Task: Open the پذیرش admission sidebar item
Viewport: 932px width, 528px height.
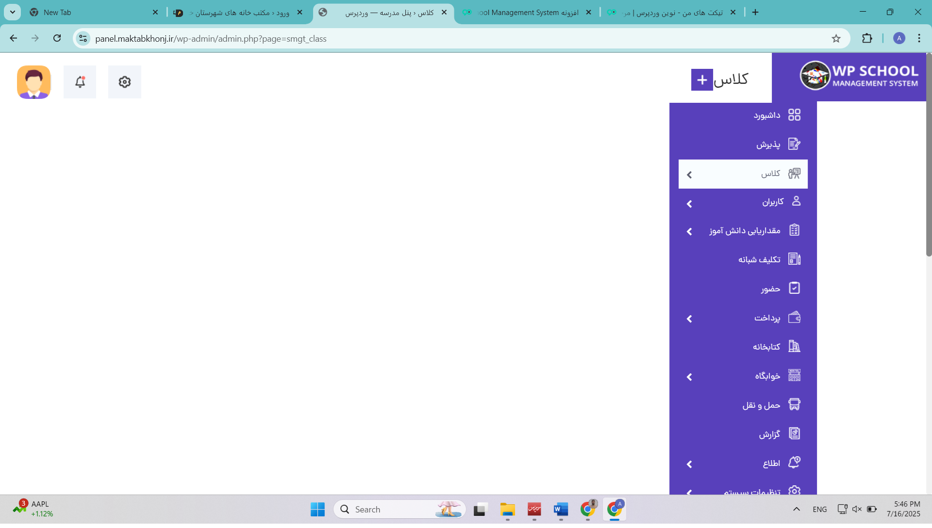Action: (x=768, y=144)
